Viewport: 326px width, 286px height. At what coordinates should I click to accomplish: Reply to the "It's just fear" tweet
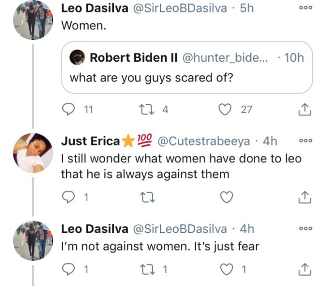(68, 269)
